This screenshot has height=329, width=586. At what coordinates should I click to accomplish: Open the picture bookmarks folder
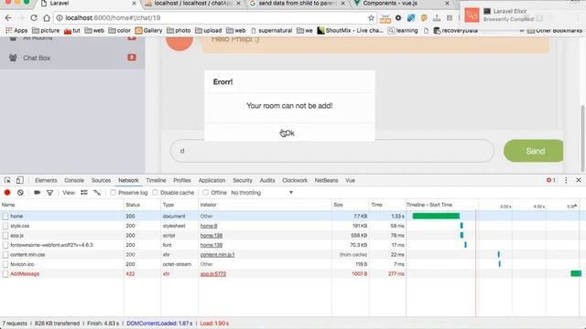tap(46, 30)
